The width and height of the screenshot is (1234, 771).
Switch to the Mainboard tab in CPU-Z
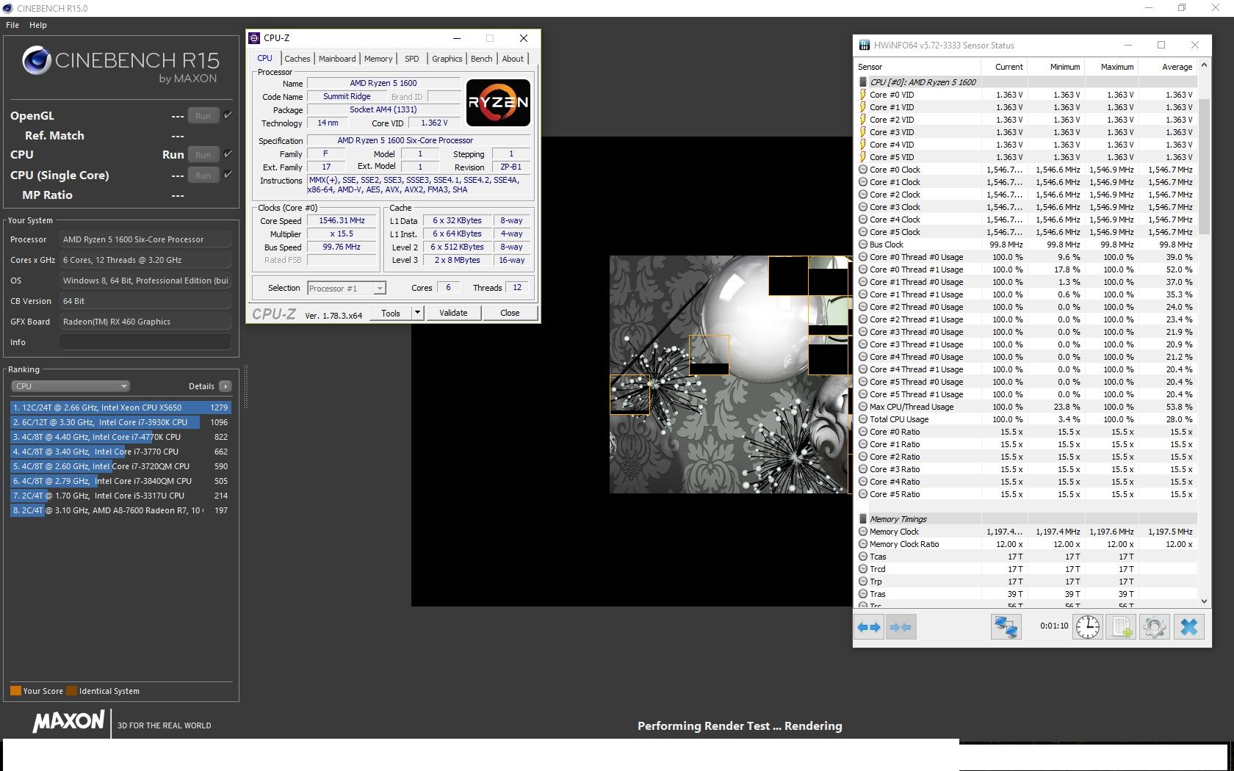(337, 59)
